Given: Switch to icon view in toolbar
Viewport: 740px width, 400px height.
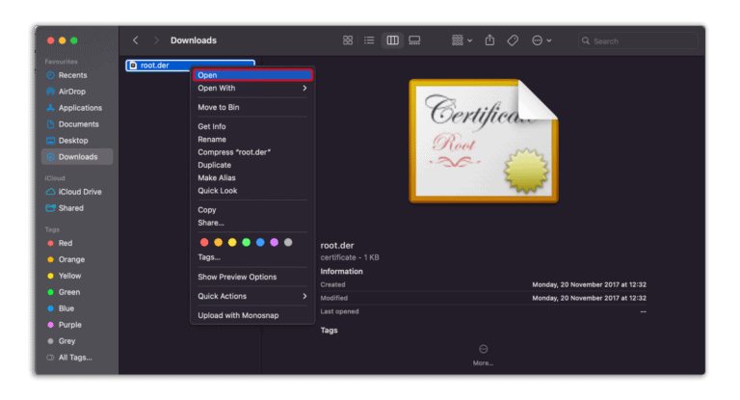Looking at the screenshot, I should tap(348, 40).
